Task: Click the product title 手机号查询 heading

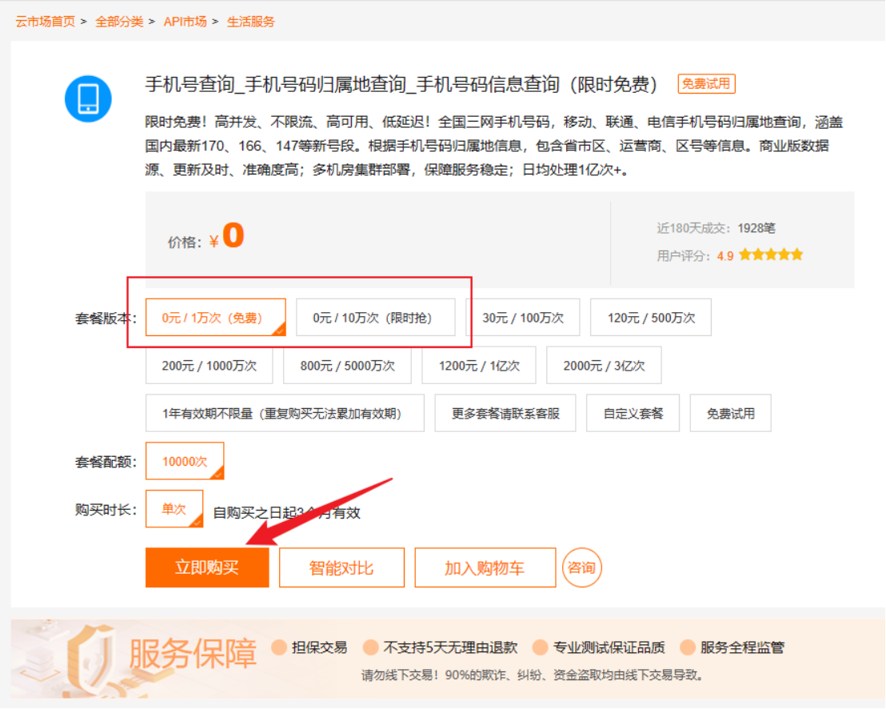Action: [401, 84]
